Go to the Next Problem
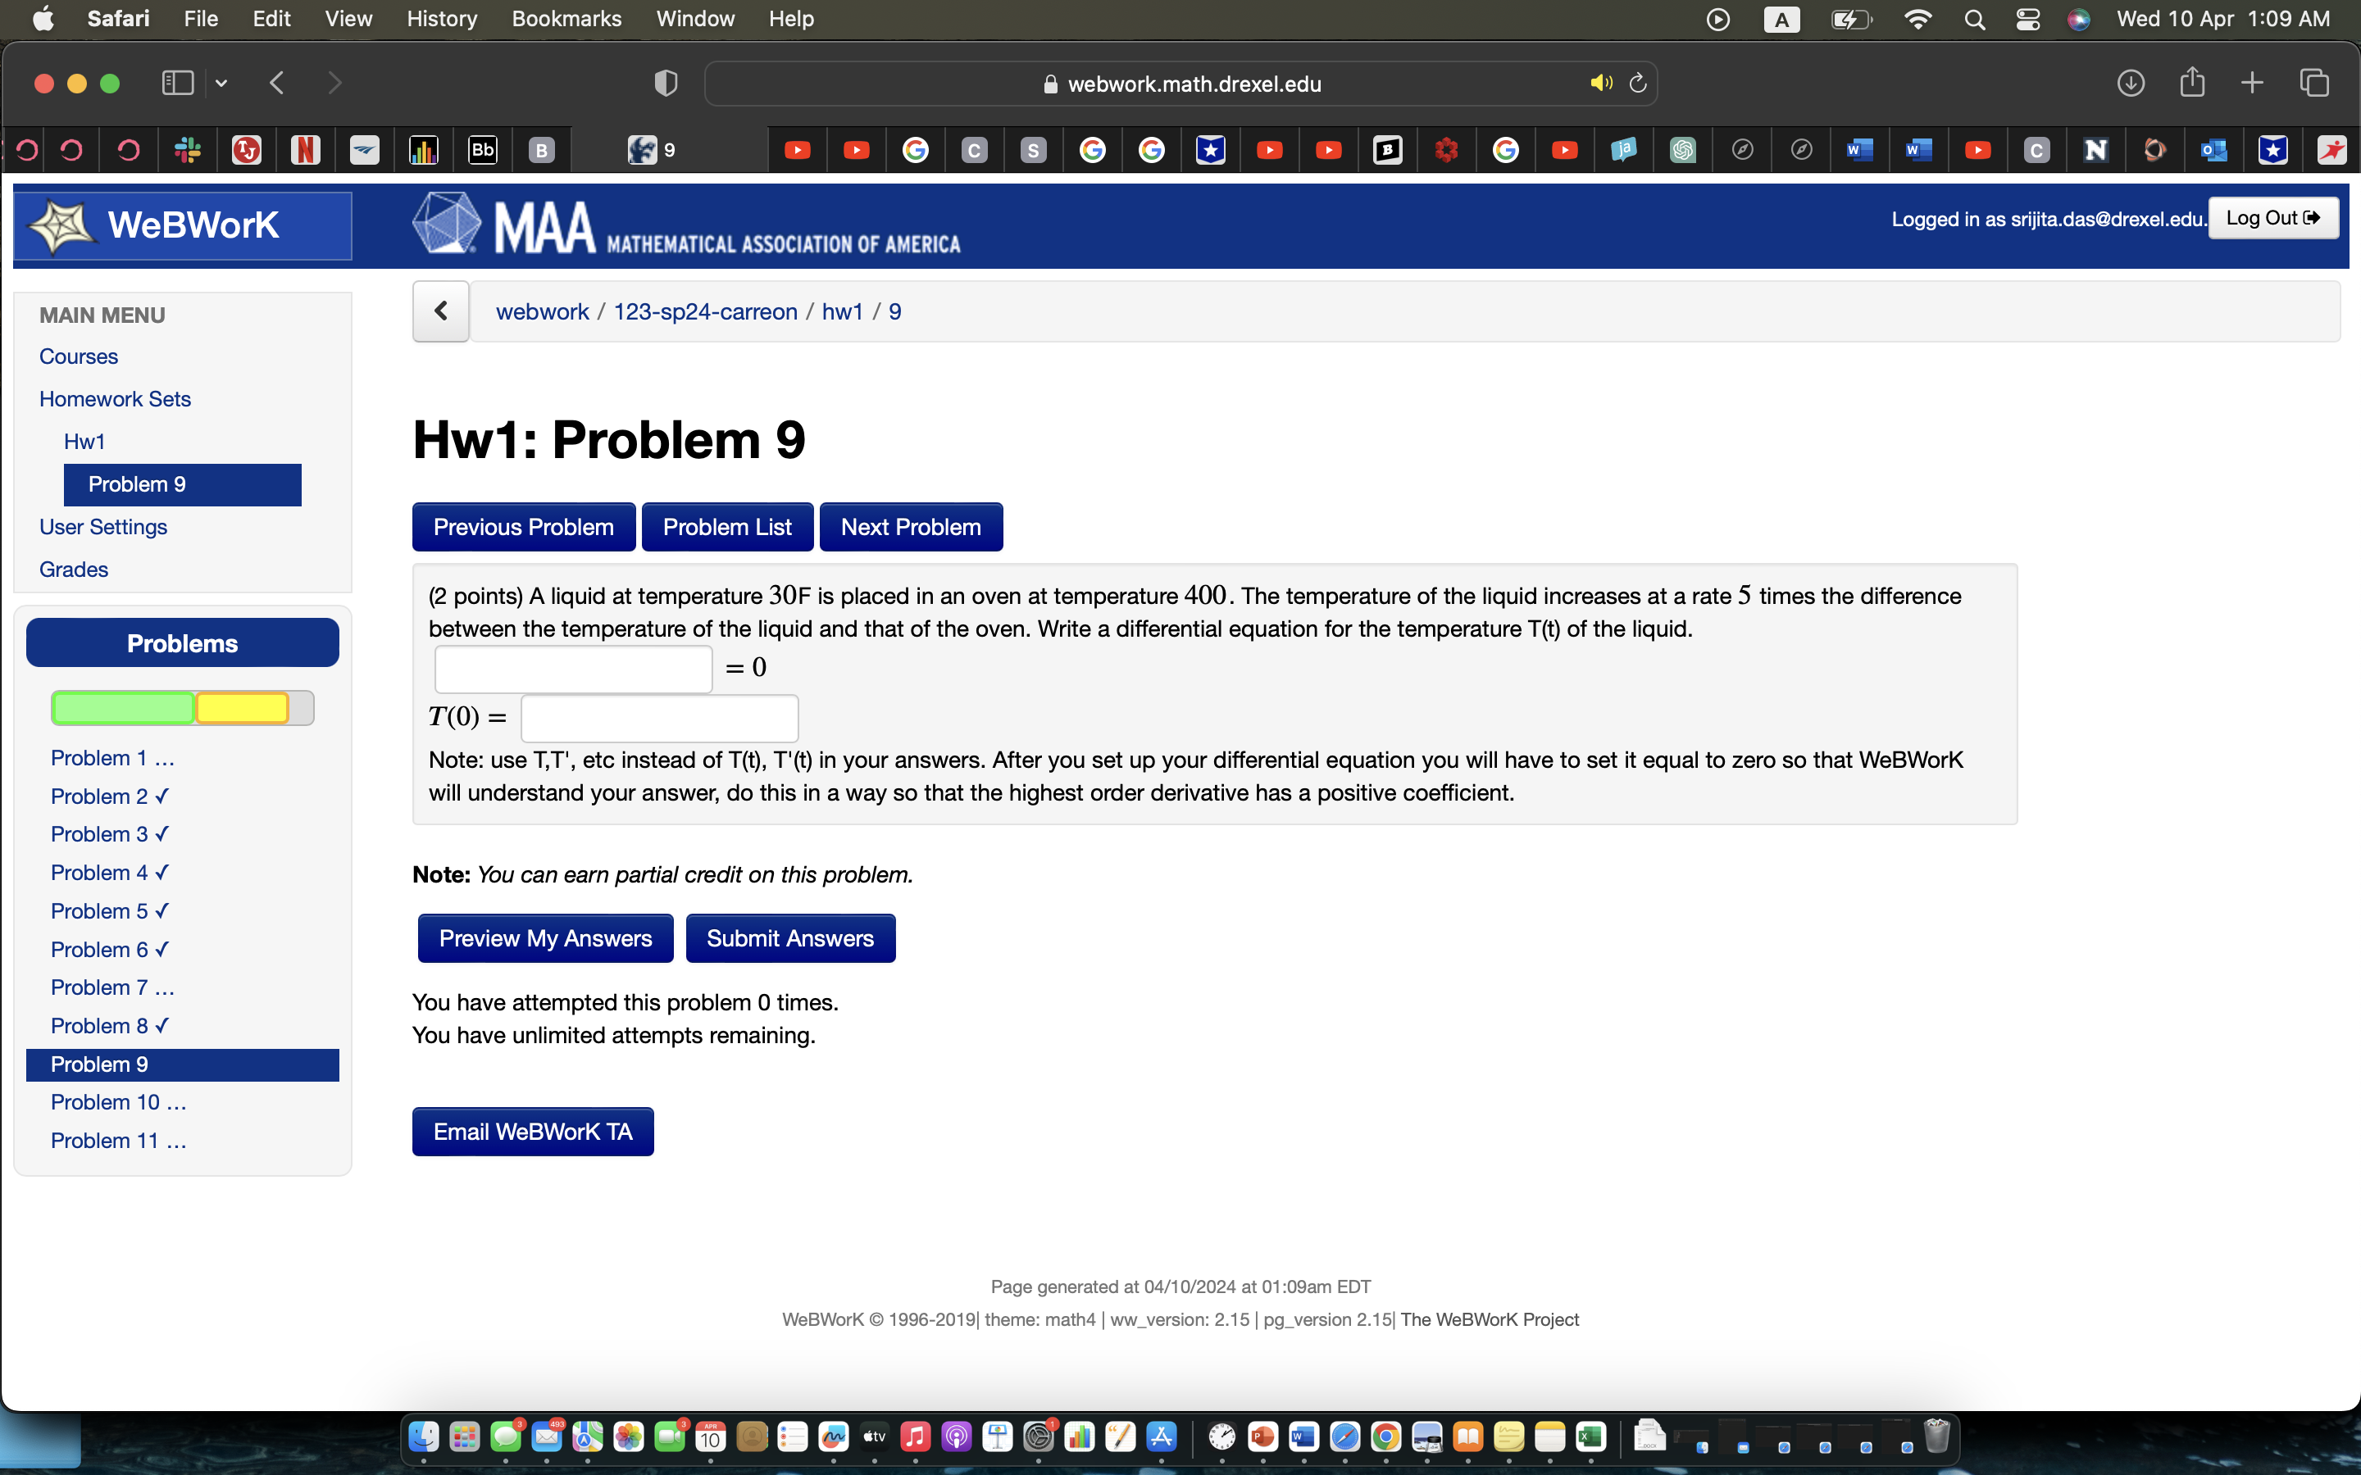Screen dimensions: 2361x1475 (910, 527)
